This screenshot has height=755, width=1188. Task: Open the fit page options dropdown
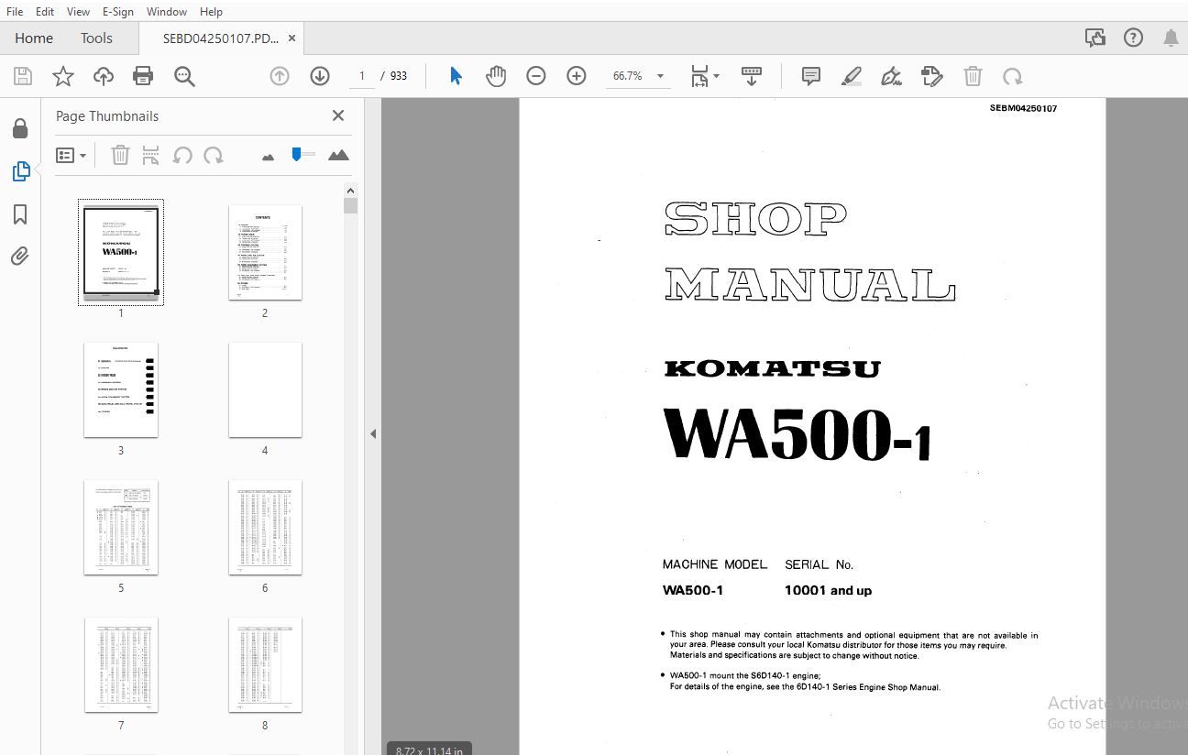(x=704, y=76)
